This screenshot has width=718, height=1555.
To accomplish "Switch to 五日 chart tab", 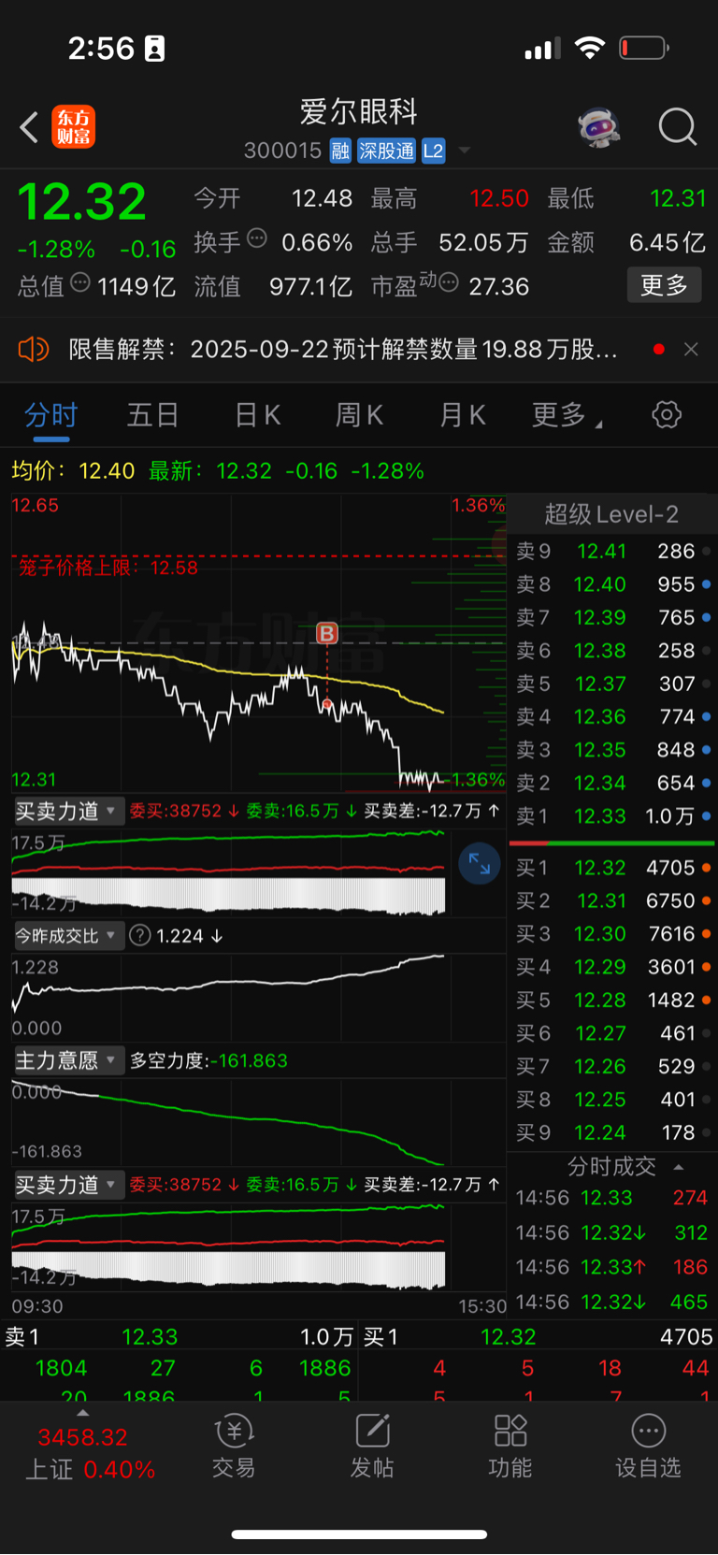I will [x=152, y=415].
